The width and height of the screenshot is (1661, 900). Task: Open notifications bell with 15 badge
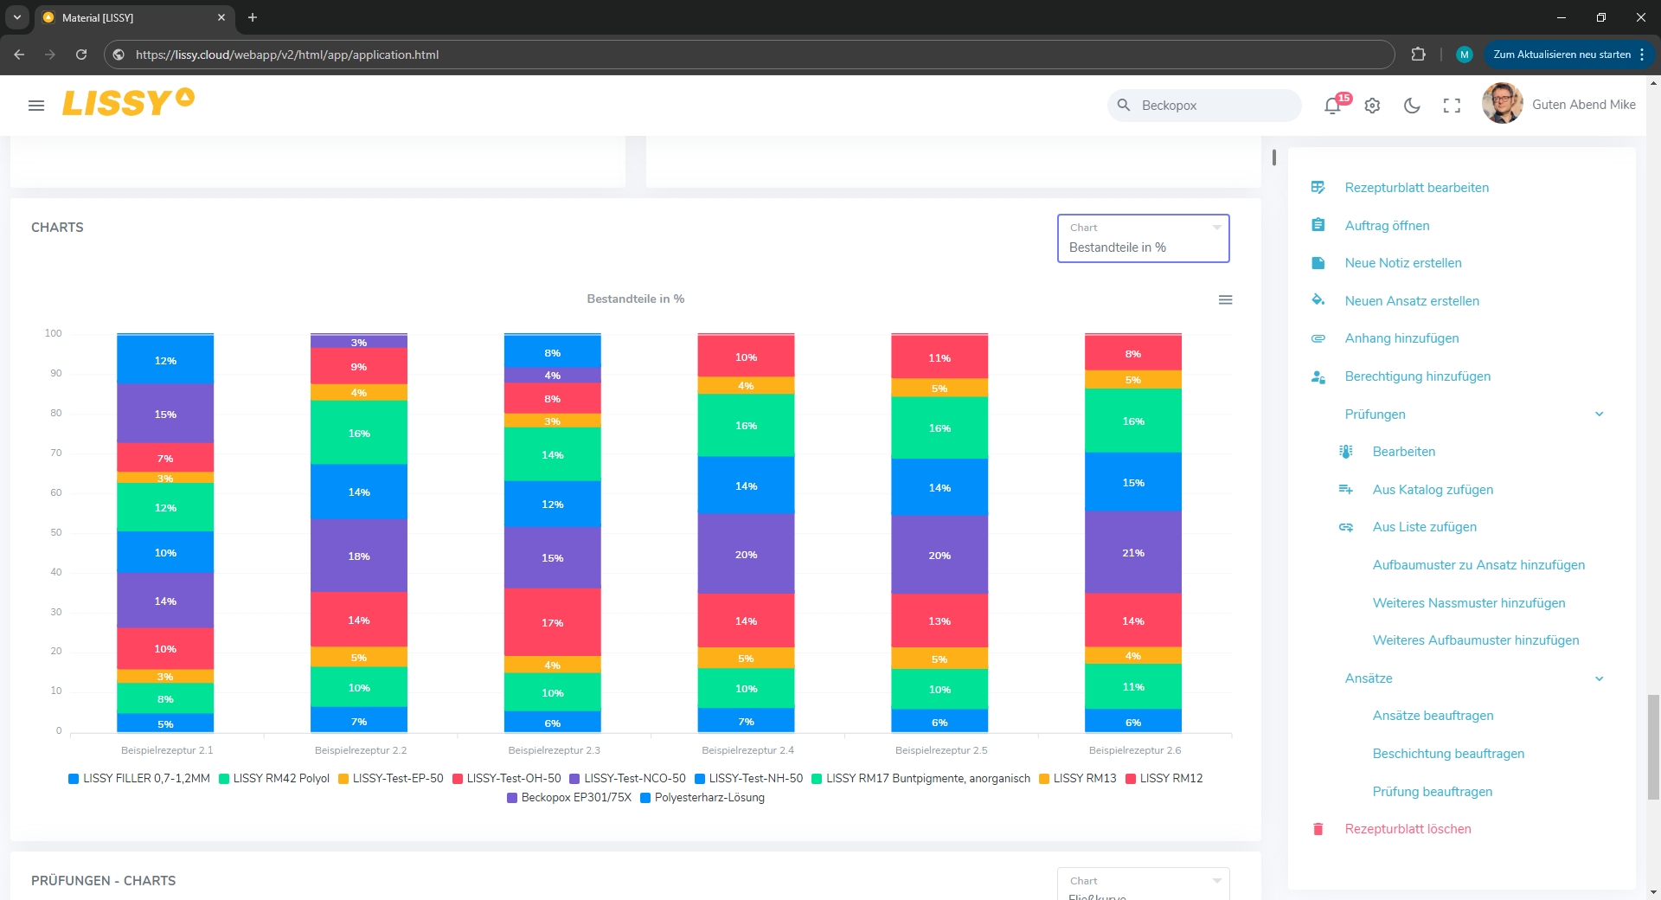(1333, 106)
